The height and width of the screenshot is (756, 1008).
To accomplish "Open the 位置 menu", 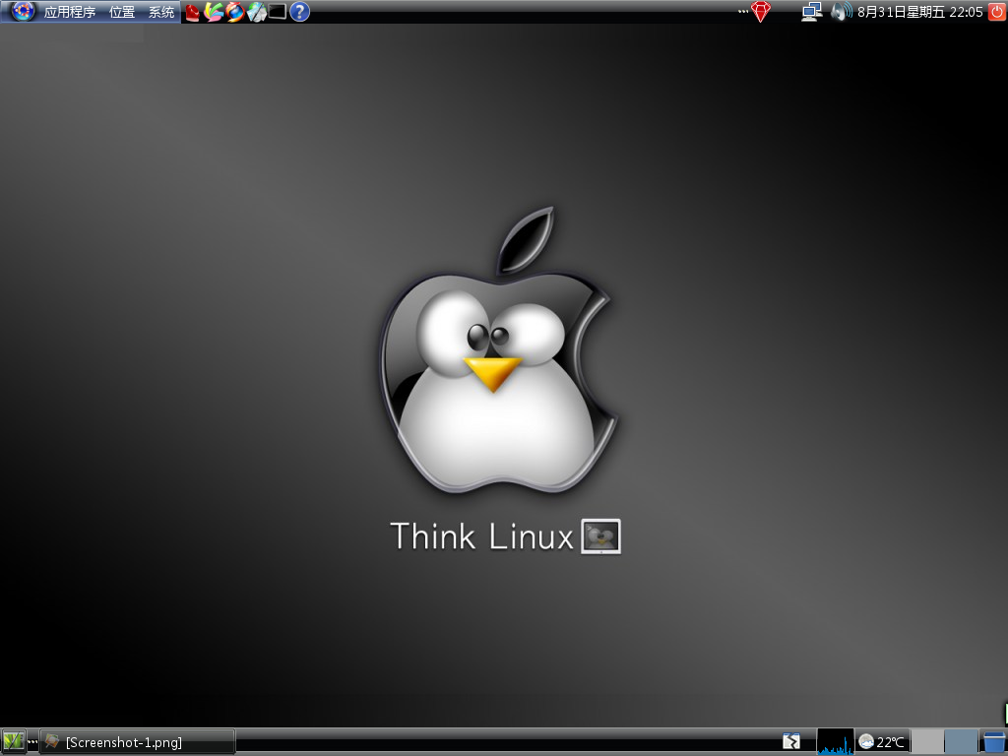I will tap(122, 12).
